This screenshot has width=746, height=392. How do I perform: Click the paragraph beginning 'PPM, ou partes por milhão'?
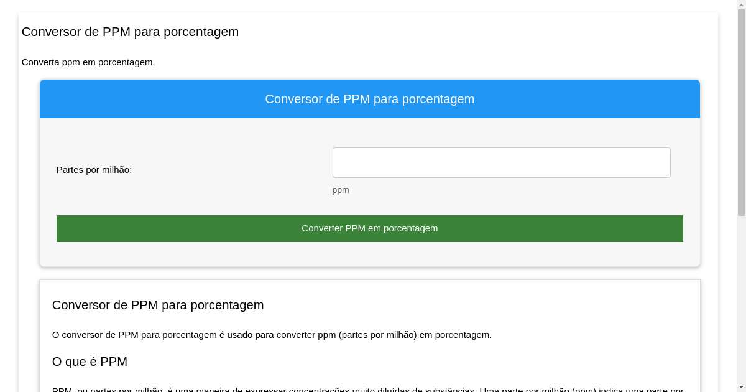point(367,389)
